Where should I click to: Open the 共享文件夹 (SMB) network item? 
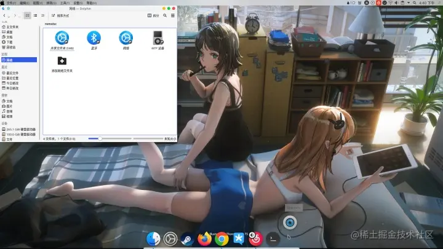(x=62, y=41)
